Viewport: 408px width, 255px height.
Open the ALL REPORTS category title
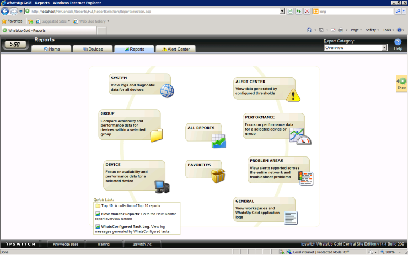tap(201, 128)
